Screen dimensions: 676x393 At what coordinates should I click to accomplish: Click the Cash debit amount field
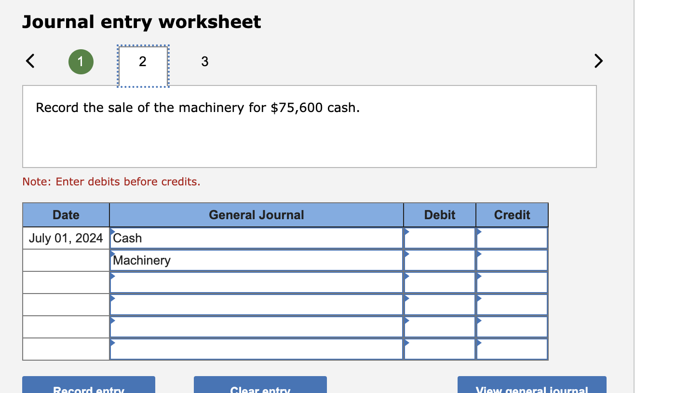(x=440, y=238)
